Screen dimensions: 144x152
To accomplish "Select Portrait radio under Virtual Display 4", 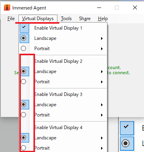I will 24,148.
